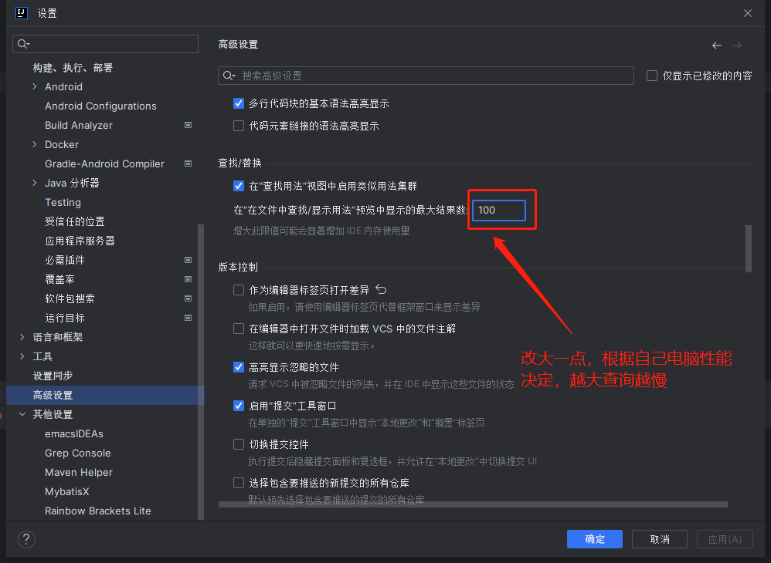
Task: Click the 确定 confirmation button
Action: pos(594,539)
